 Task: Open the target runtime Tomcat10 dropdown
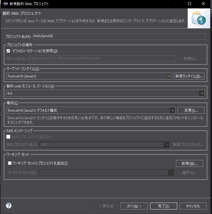coord(169,76)
